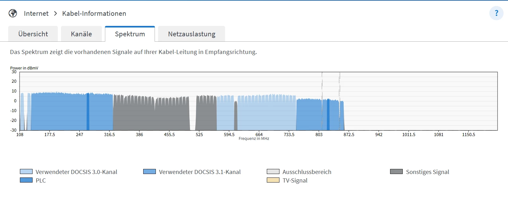The height and width of the screenshot is (204, 508).
Task: Select the Spektrum tab
Action: point(130,34)
